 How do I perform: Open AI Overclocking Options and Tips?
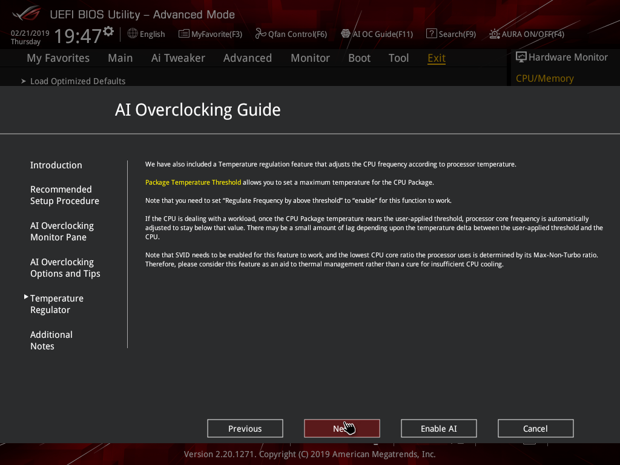pyautogui.click(x=65, y=268)
